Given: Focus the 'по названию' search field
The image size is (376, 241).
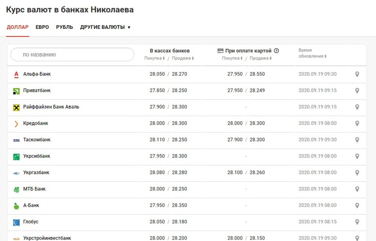Looking at the screenshot, I should click(x=72, y=54).
